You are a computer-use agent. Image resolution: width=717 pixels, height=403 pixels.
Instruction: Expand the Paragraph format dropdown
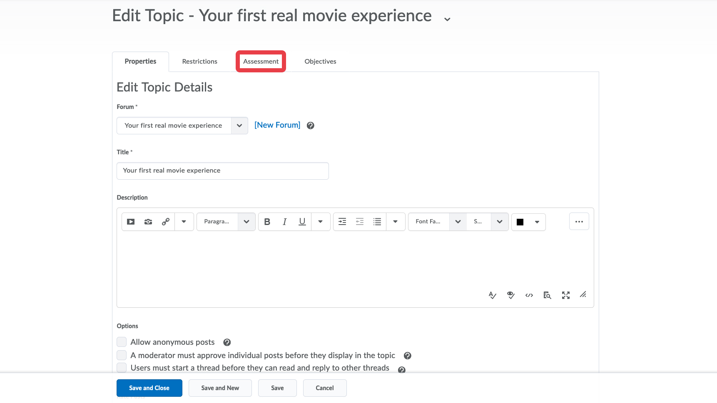[226, 222]
